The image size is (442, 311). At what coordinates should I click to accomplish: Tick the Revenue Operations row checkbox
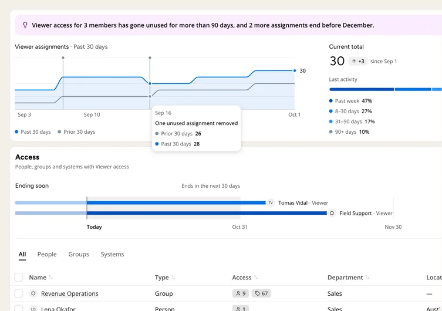[x=19, y=293]
